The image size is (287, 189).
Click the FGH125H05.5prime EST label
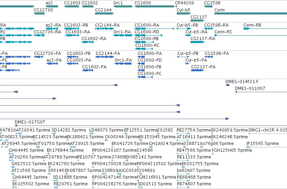click(x=232, y=150)
